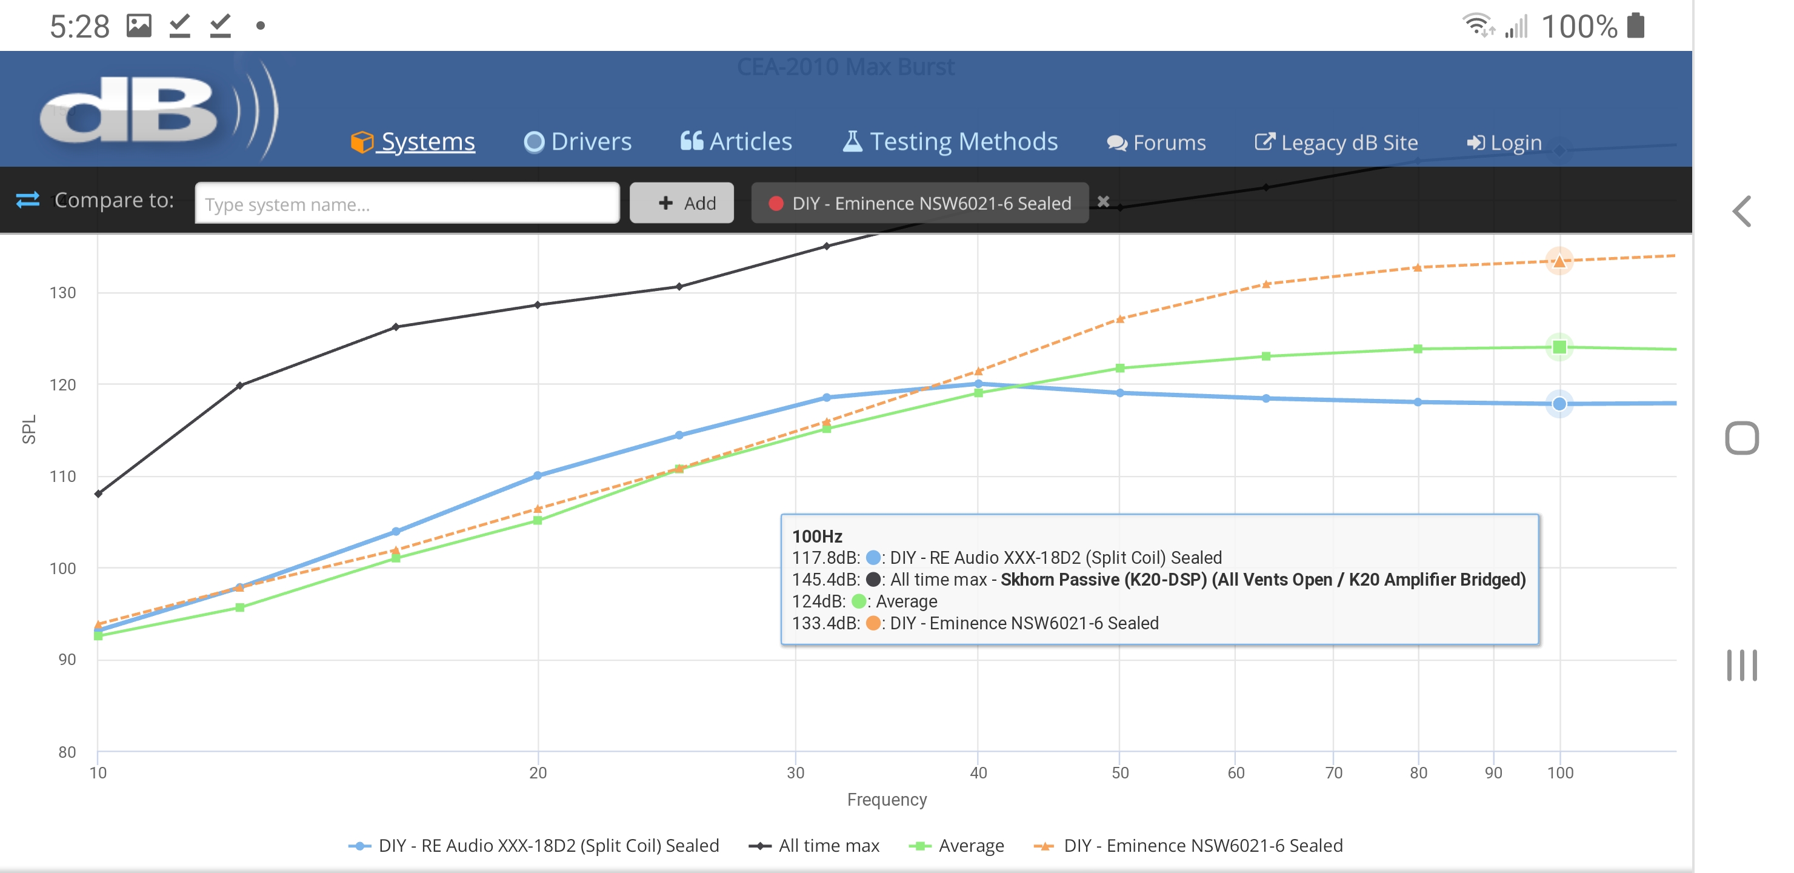Click the '100Hz' tooltip heading
Viewport: 1794px width, 873px height.
(x=817, y=537)
